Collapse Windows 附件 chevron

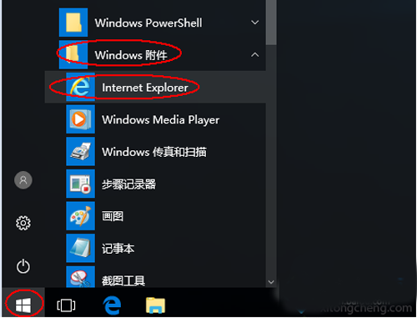tap(255, 55)
